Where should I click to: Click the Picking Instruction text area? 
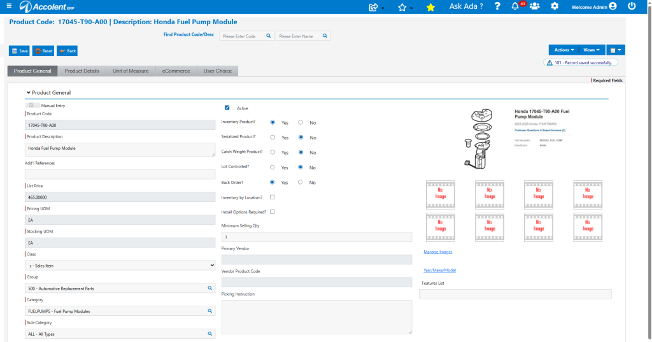click(317, 317)
